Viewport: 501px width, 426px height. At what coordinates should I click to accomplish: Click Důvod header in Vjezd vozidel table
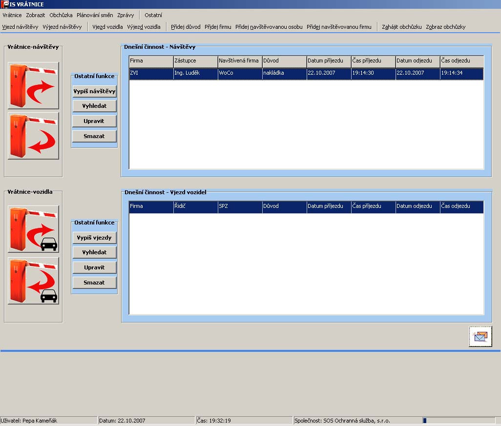284,206
